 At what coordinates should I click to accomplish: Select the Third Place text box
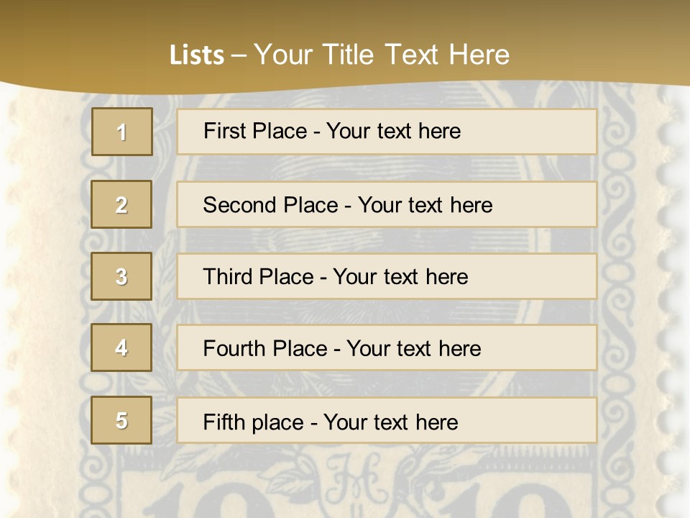coord(387,276)
